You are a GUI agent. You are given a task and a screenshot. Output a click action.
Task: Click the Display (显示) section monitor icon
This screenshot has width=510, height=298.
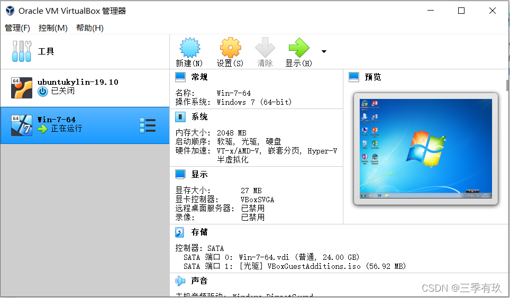(x=180, y=174)
